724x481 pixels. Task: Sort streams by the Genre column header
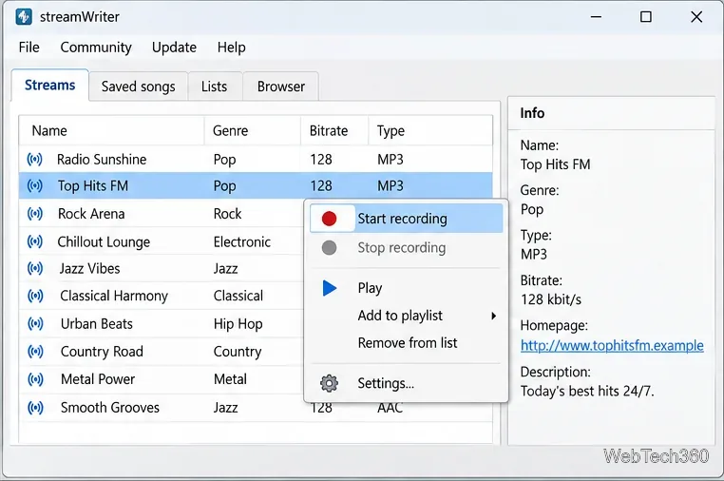(x=252, y=131)
